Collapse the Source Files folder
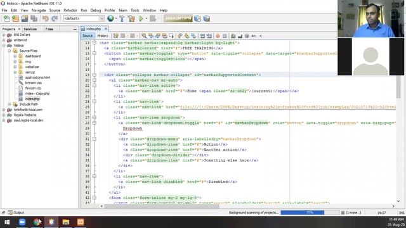The width and height of the screenshot is (406, 228). 10,51
